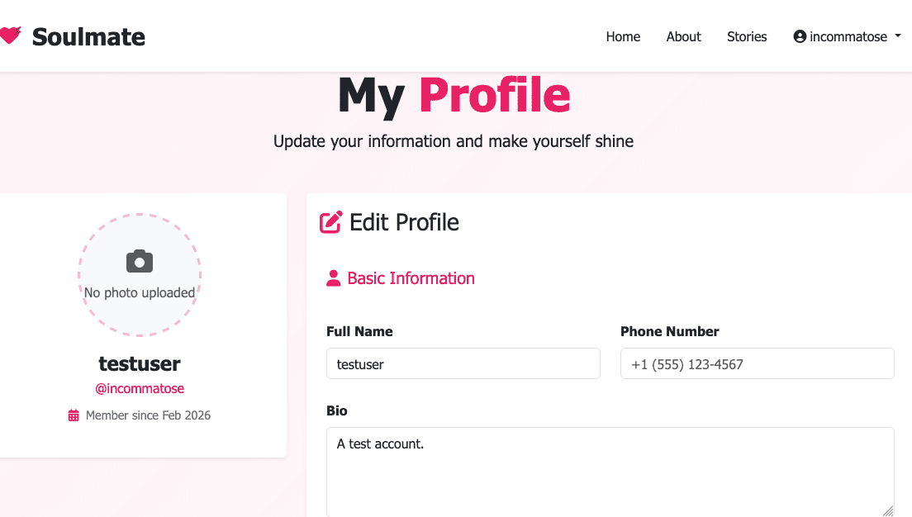Screen dimensions: 912x517
Task: Open the About page
Action: [x=683, y=36]
